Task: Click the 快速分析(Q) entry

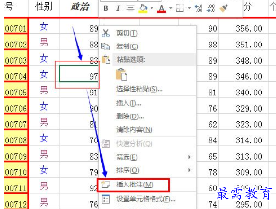Action: (134, 144)
